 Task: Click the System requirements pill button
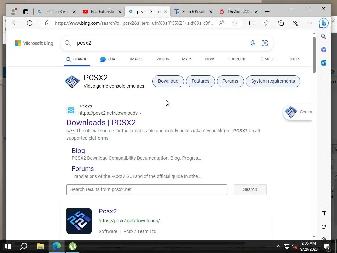[x=273, y=81]
